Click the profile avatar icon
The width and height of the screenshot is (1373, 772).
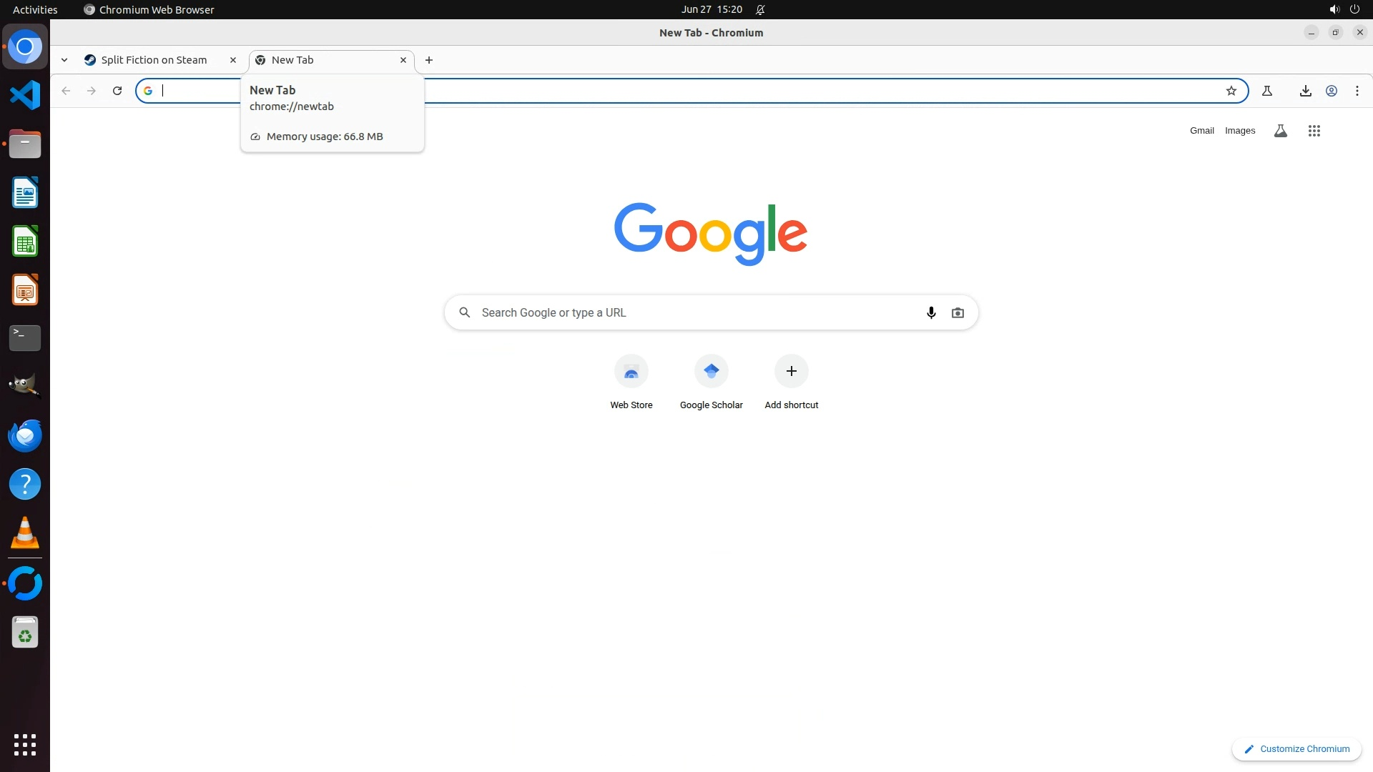point(1331,91)
